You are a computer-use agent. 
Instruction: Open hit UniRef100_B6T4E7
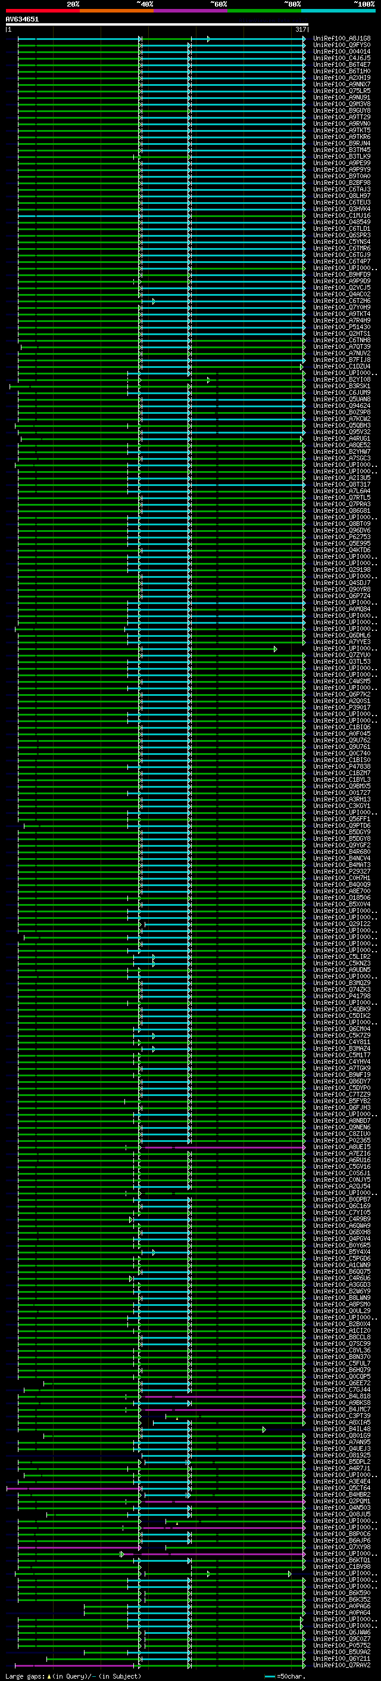coord(342,64)
